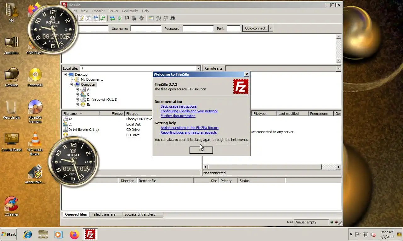Image resolution: width=403 pixels, height=241 pixels.
Task: Click the Refresh file lists icon
Action: pyautogui.click(x=112, y=19)
